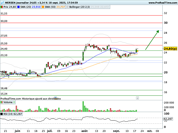Click the chart icon beside MERSEN title
178x133 pixels.
(x=2, y=2)
